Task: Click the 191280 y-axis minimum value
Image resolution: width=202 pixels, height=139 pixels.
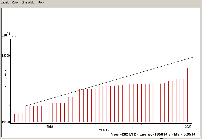Action: [x=6, y=122]
